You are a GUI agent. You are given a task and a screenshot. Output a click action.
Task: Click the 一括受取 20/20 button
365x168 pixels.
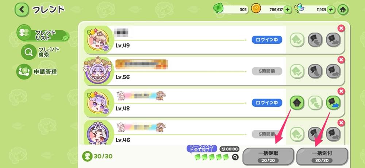coord(268,156)
